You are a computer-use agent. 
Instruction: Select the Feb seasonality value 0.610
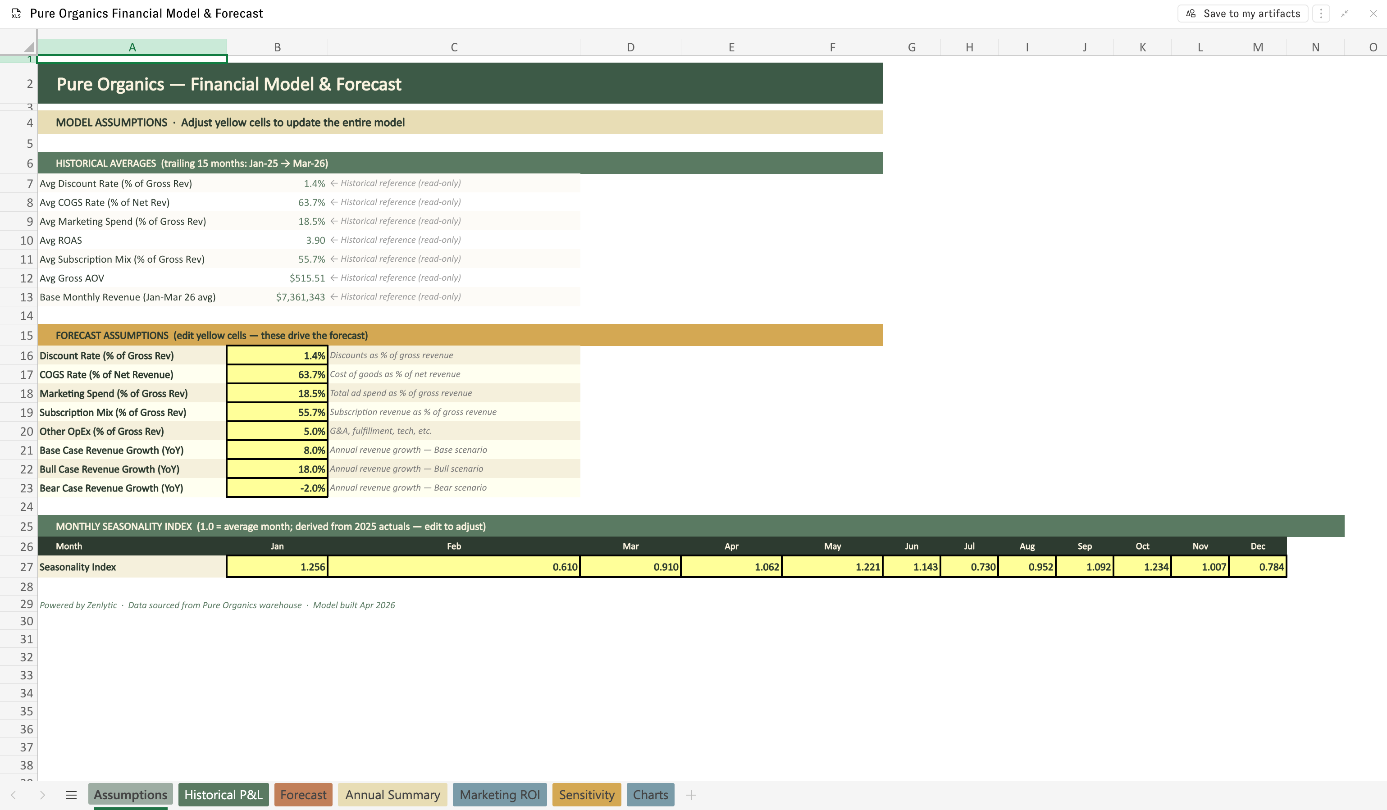click(x=454, y=567)
